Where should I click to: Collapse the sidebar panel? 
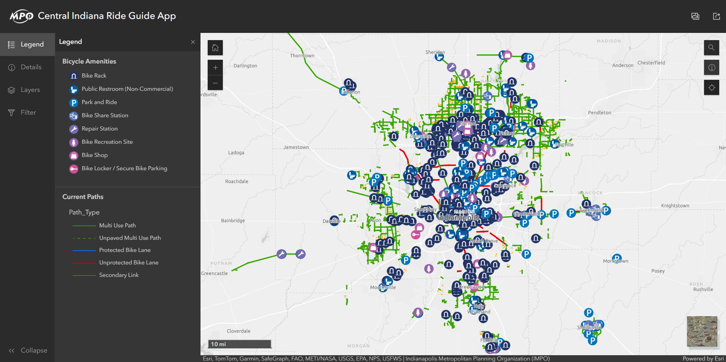click(x=28, y=350)
